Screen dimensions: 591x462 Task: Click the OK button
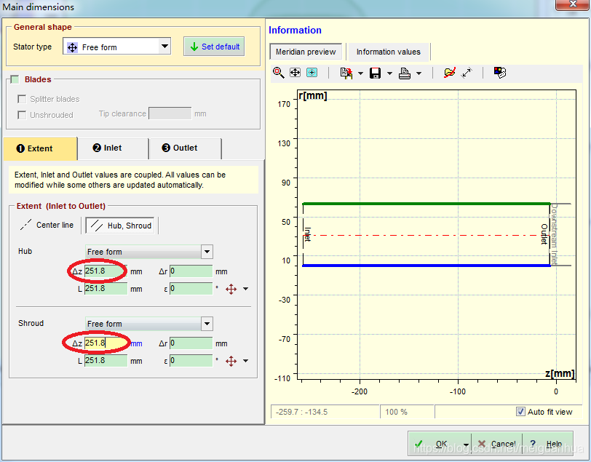(436, 444)
